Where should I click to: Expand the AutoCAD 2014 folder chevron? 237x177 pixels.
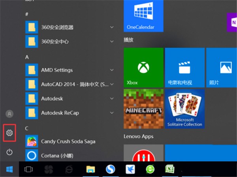click(112, 84)
